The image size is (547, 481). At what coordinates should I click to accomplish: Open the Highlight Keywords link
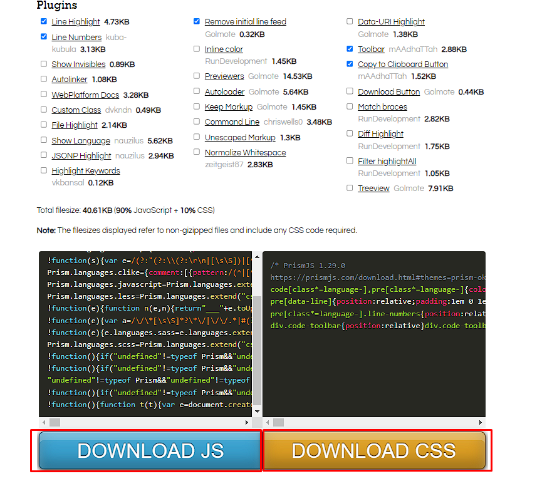(x=86, y=170)
